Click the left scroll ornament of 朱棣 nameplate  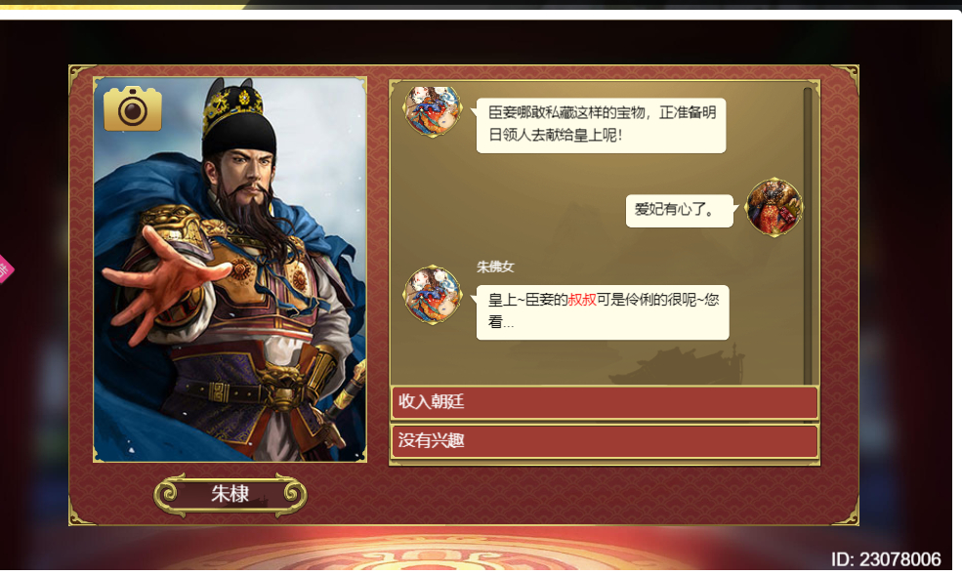click(168, 494)
